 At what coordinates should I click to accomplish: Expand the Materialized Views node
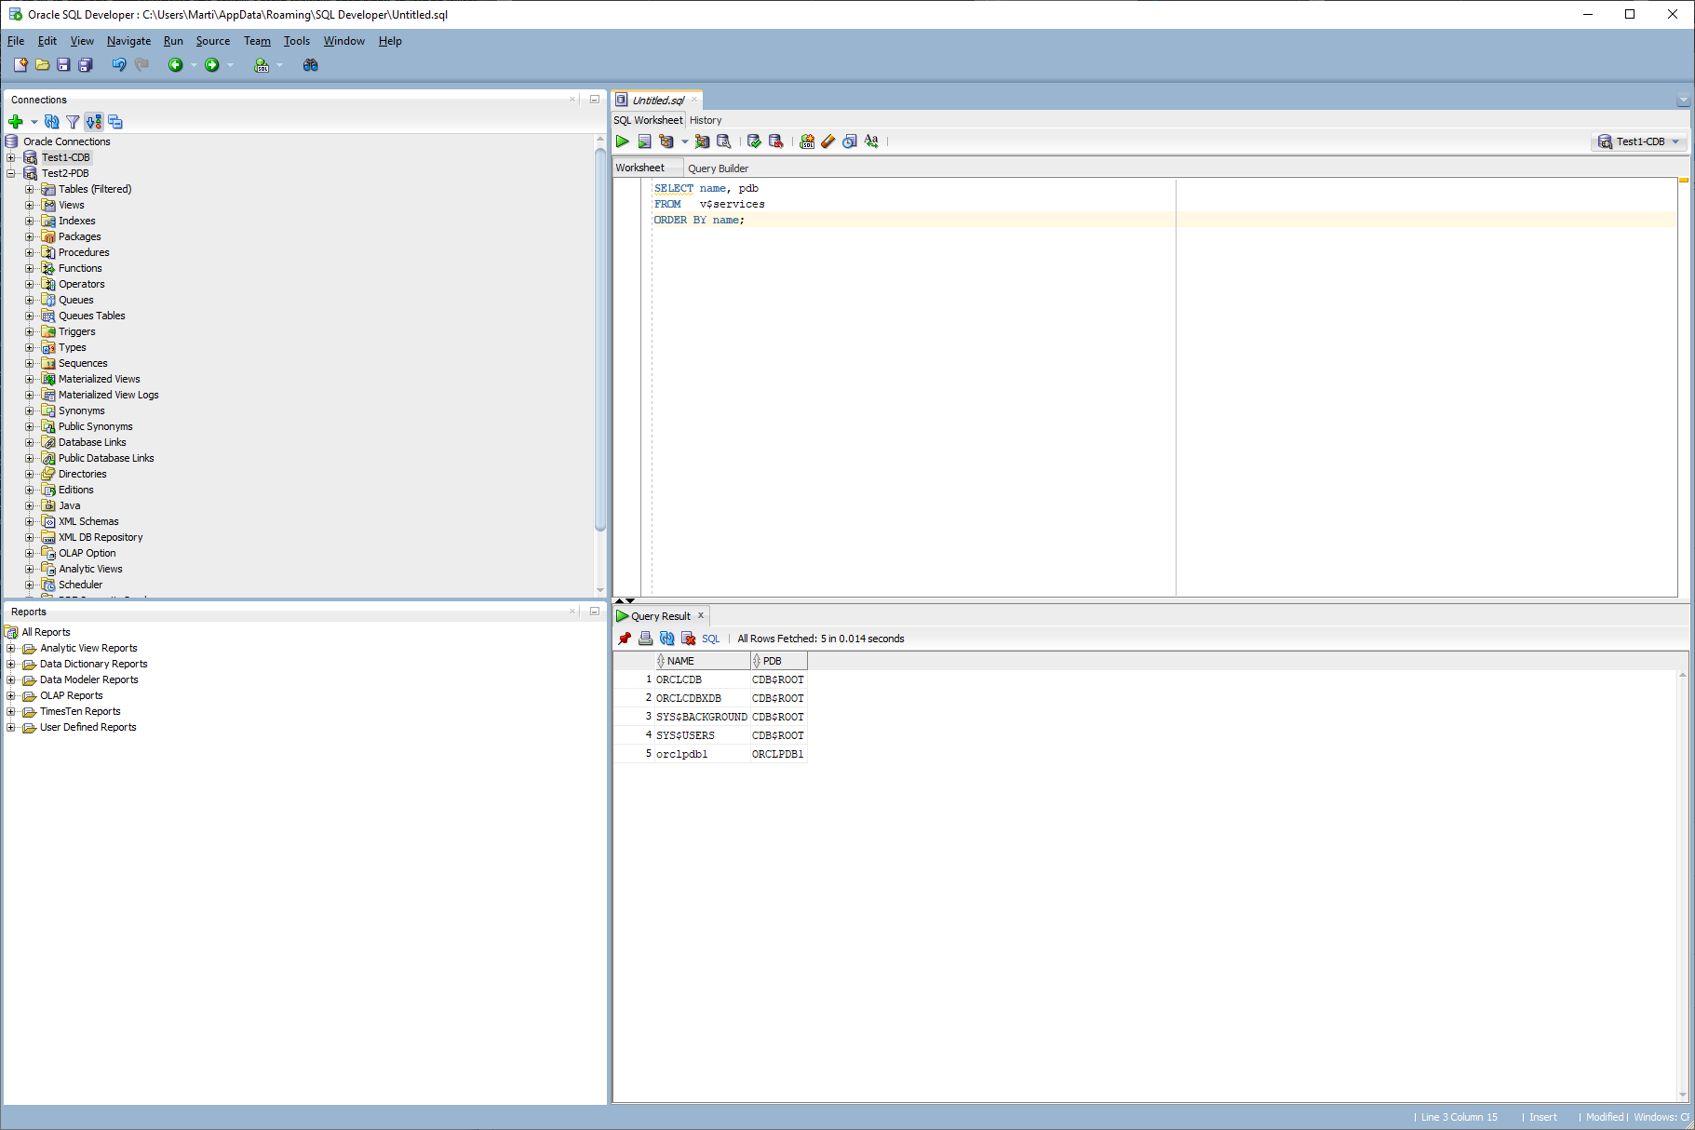click(x=29, y=379)
